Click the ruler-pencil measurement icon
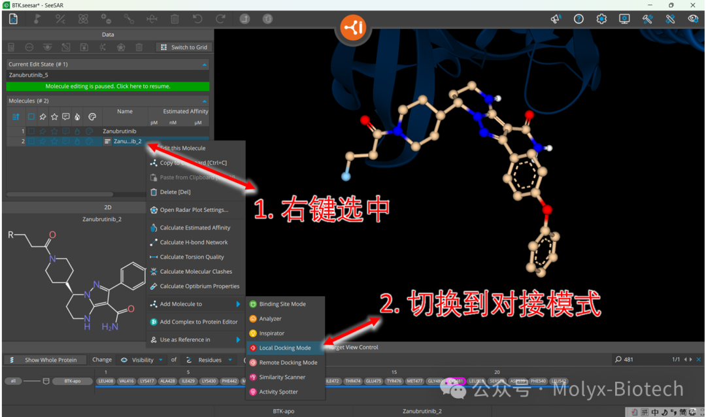 (671, 19)
